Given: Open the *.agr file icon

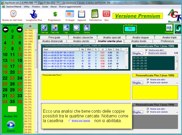Looking at the screenshot, I should tap(66, 28).
